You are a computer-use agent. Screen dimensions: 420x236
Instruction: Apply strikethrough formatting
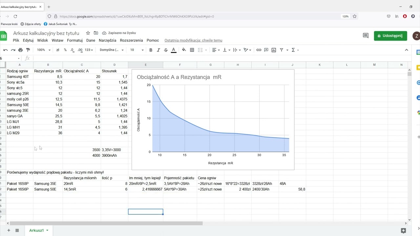(166, 50)
